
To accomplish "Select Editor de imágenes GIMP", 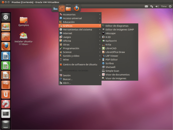I will 119,30.
